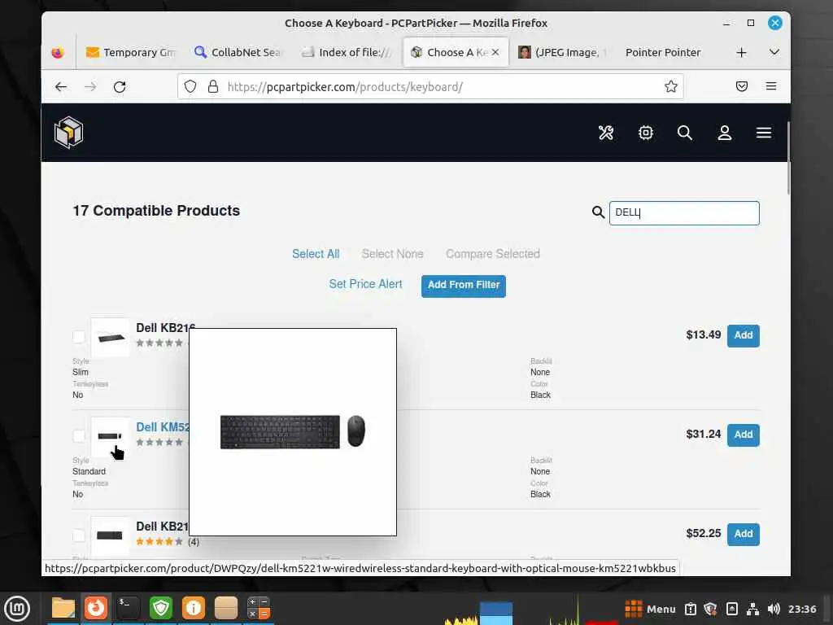Open the system builder wrench icon
This screenshot has width=833, height=625.
(x=606, y=133)
